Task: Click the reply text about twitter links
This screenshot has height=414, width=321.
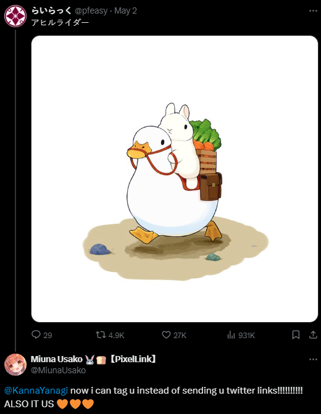Action: point(153,397)
